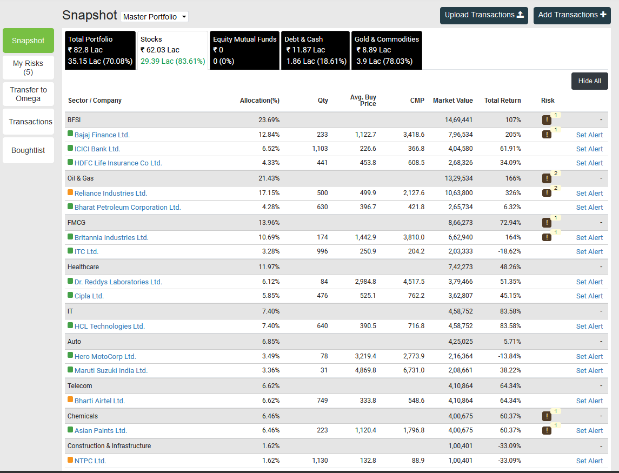Open the Debt & Cash tab
The image size is (619, 473).
(316, 50)
